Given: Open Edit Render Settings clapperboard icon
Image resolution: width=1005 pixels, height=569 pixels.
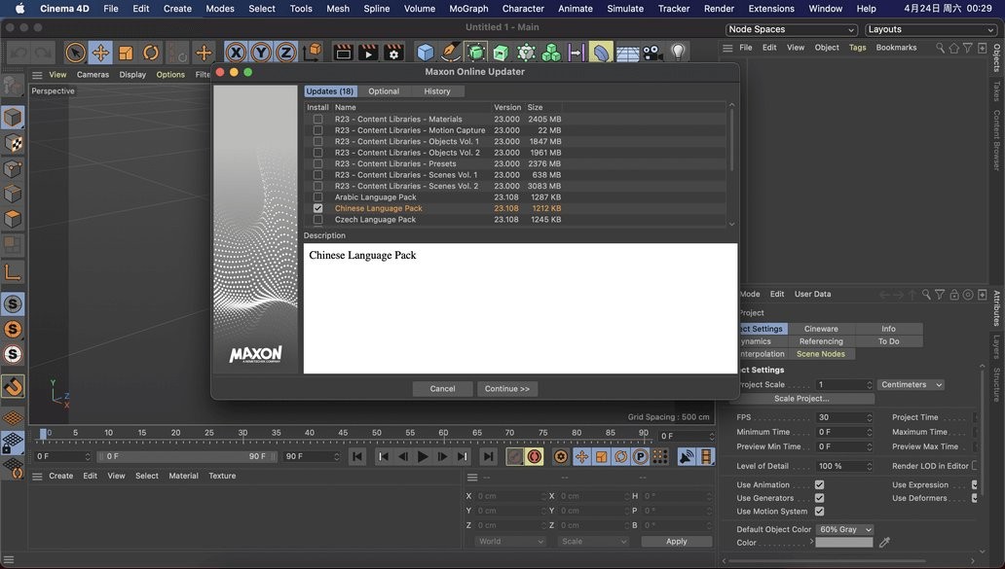Looking at the screenshot, I should point(393,53).
